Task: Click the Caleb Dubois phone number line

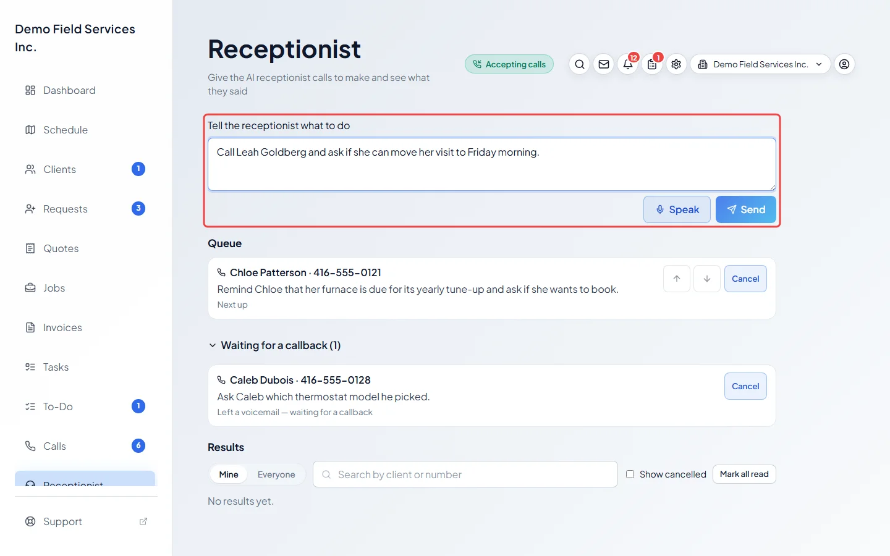Action: (294, 380)
